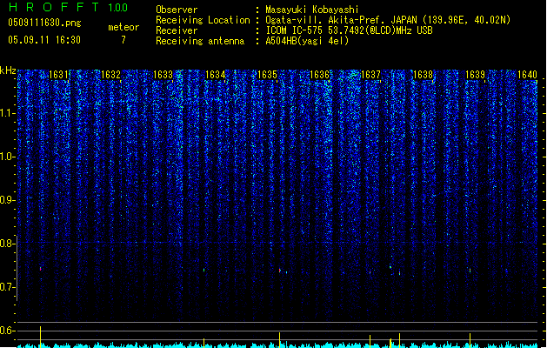
Task: Click the 1636 time marker
Action: point(319,75)
